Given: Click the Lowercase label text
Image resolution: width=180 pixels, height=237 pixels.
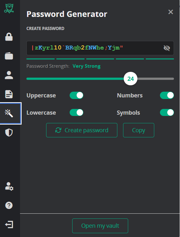Looking at the screenshot, I should [41, 113].
